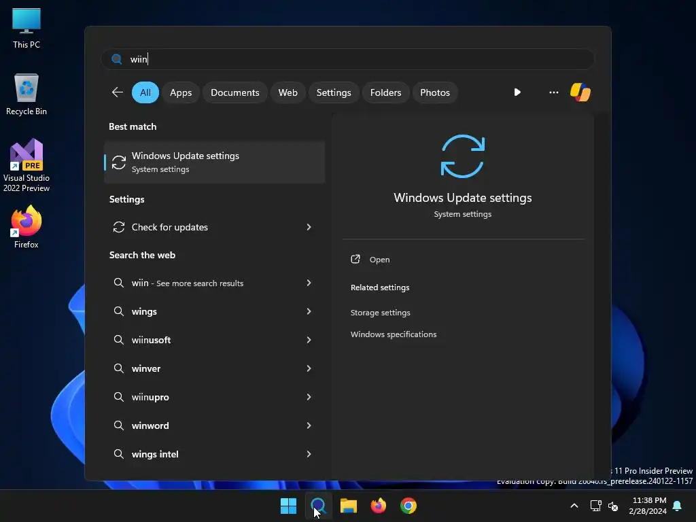Launch Visual Studio 2022 Preview shortcut
Image resolution: width=696 pixels, height=522 pixels.
[27, 165]
